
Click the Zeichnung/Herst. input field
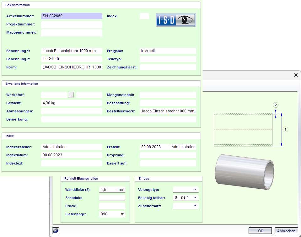[168, 67]
